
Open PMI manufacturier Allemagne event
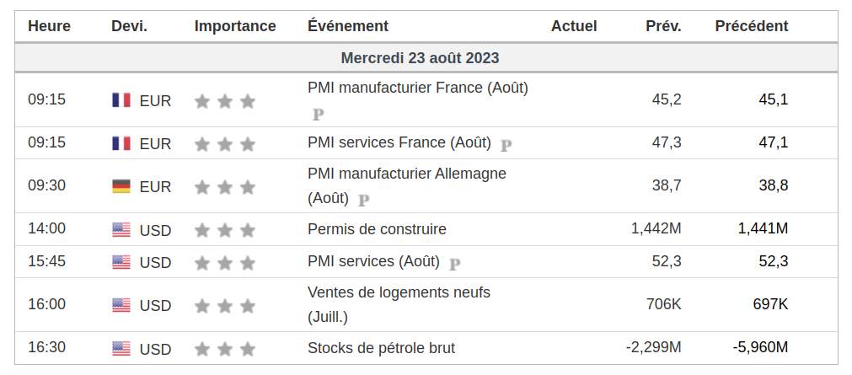407,174
